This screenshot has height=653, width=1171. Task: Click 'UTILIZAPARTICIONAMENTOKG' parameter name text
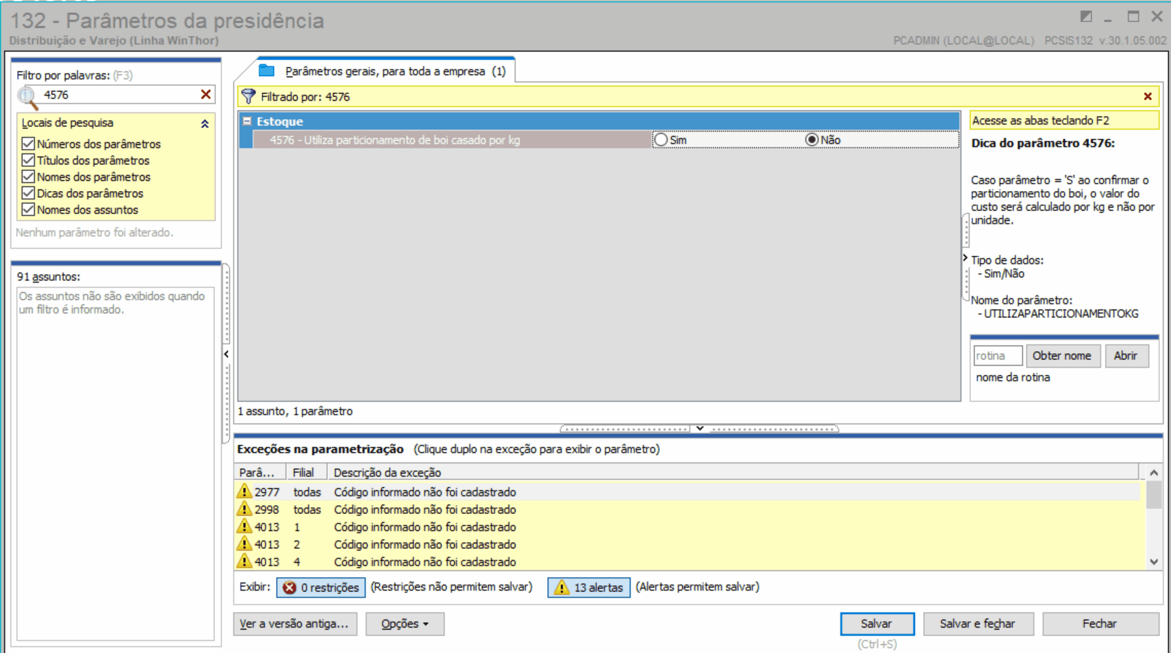click(1061, 313)
